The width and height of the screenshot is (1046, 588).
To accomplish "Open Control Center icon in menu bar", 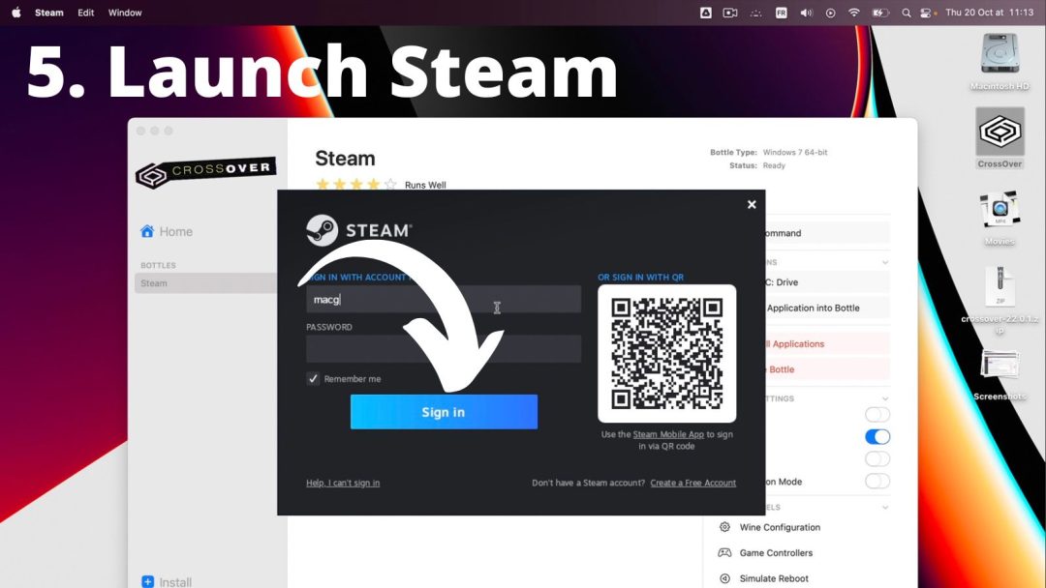I will point(926,13).
